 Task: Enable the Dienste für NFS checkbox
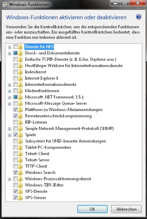[15, 47]
